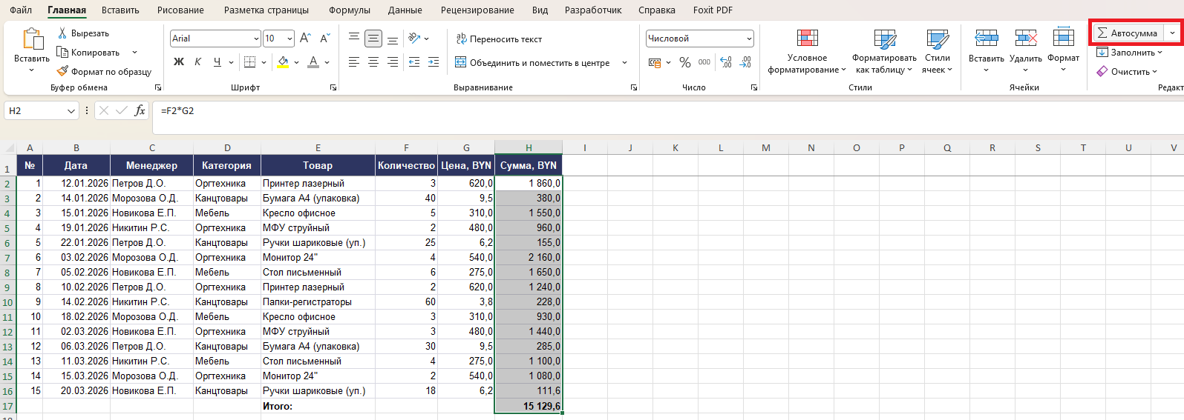Viewport: 1184px width, 420px height.
Task: Apply thousands separator 000 format
Action: pos(704,62)
